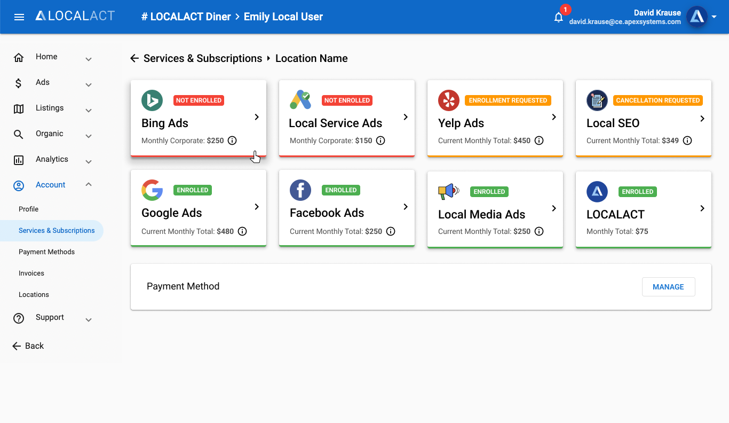Expand the Listings sidebar section
The width and height of the screenshot is (729, 423).
(89, 111)
